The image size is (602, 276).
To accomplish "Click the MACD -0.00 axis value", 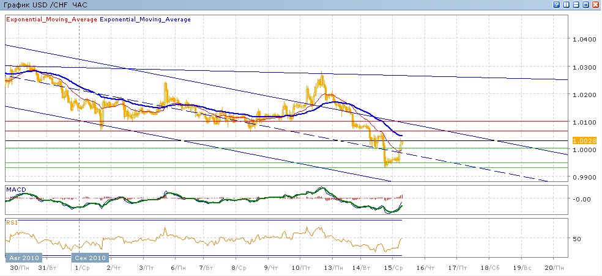I will pyautogui.click(x=582, y=198).
